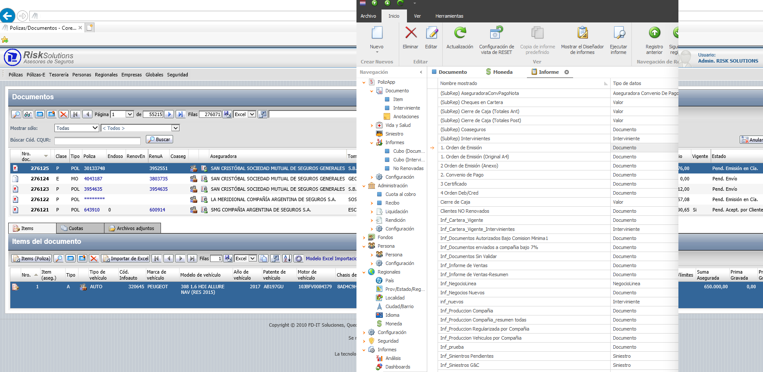
Task: Open Excel export dropdown in Documentos toolbar
Action: (x=252, y=114)
